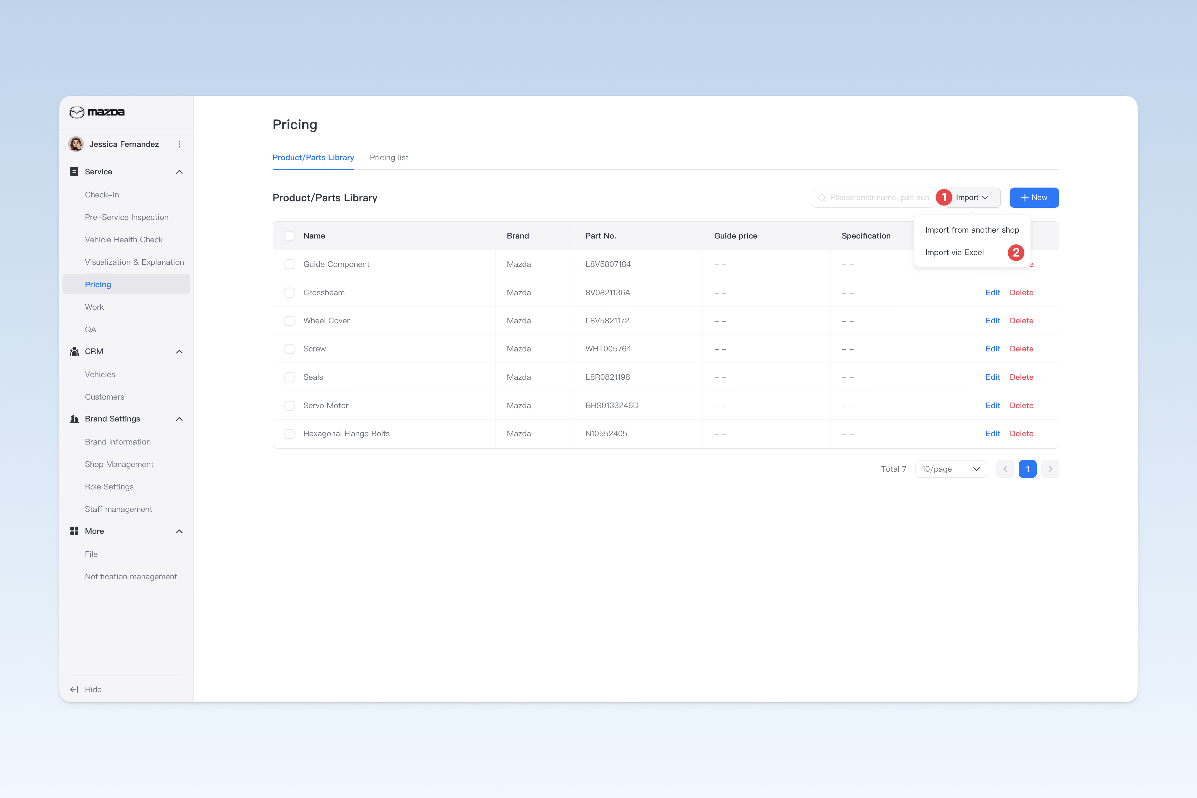
Task: Click the Hide sidebar arrow icon
Action: (74, 689)
